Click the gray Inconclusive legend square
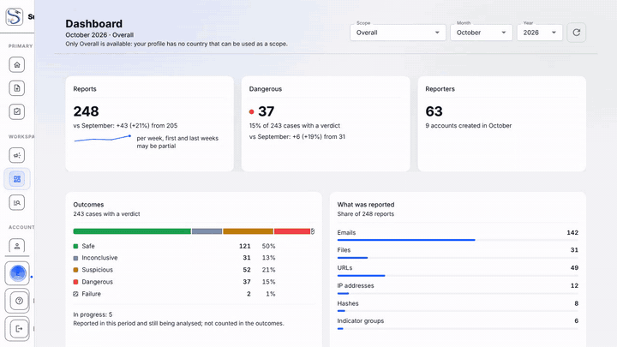 coord(75,258)
